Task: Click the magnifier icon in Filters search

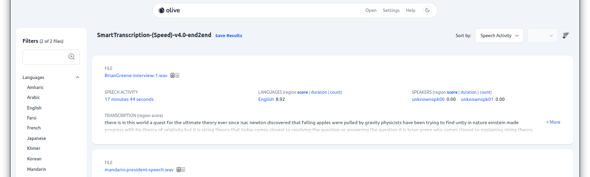Action: tap(72, 57)
